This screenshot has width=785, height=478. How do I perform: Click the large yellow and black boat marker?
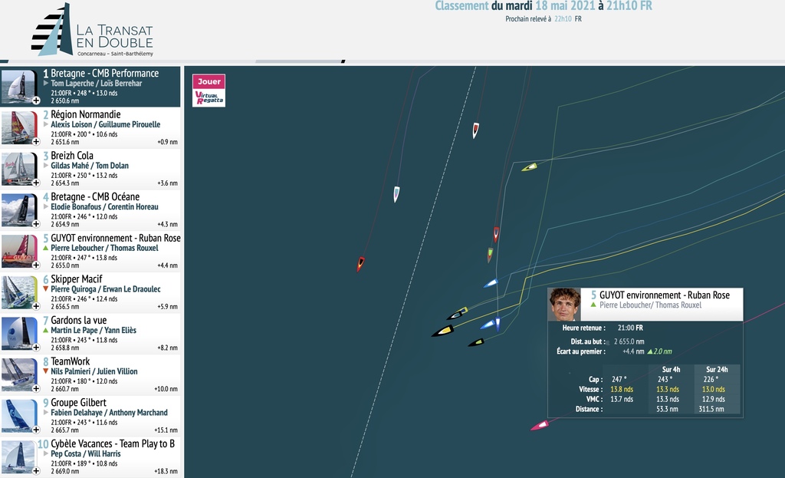pyautogui.click(x=443, y=331)
